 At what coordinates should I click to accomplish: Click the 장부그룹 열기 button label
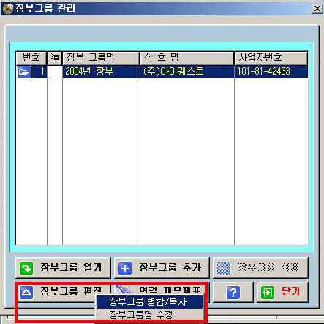tap(71, 267)
